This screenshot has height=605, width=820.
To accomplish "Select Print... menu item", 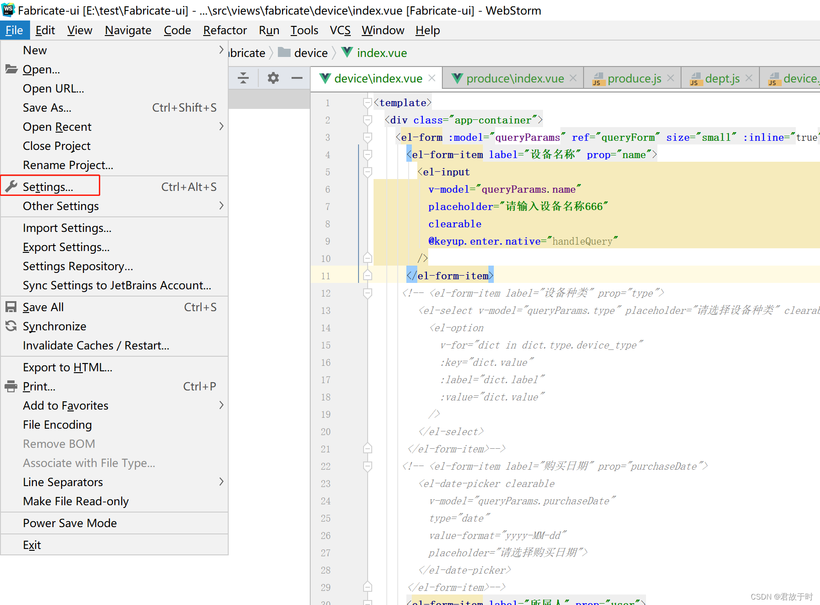I will [x=114, y=386].
